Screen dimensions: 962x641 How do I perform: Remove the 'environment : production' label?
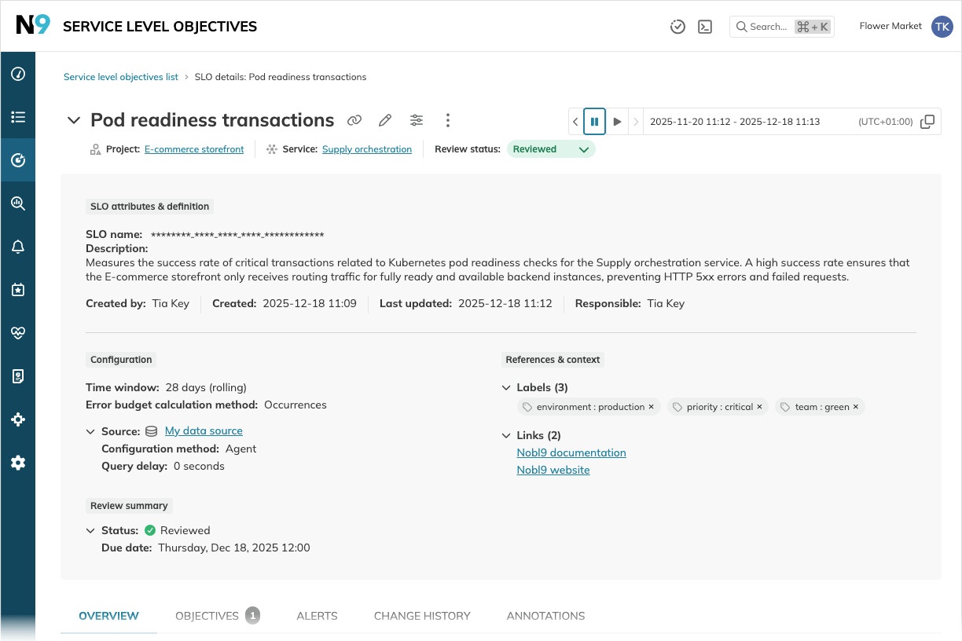coord(651,407)
